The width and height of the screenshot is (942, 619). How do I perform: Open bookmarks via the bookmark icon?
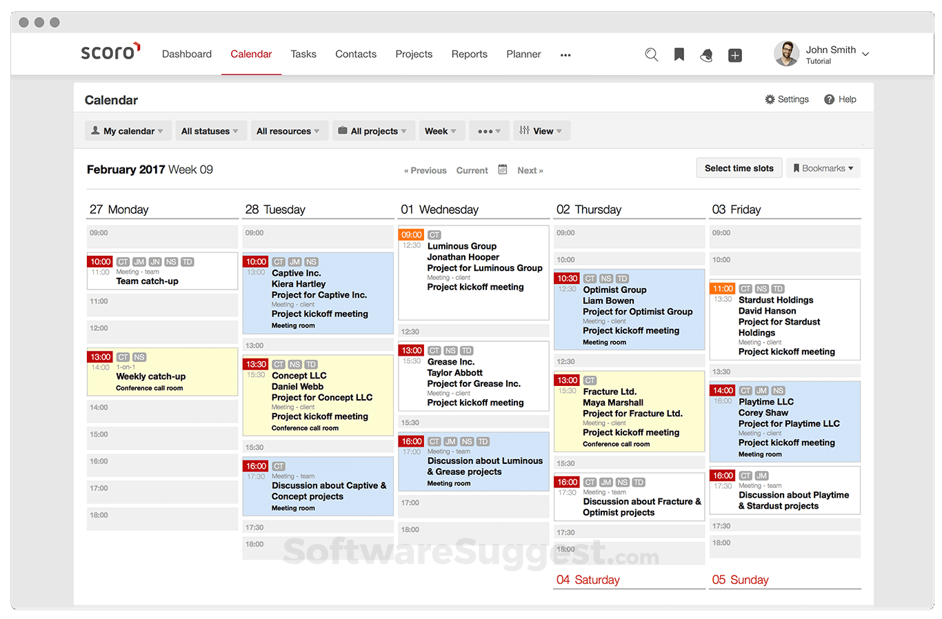tap(679, 54)
